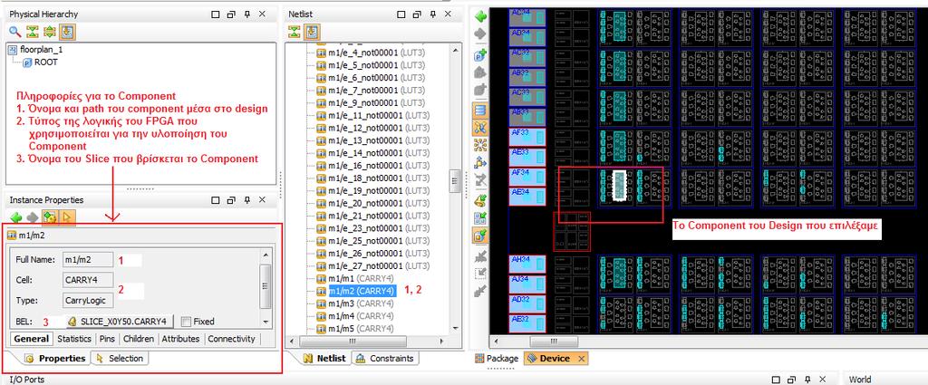Float the Netlist panel
928x385 pixels.
coord(419,14)
